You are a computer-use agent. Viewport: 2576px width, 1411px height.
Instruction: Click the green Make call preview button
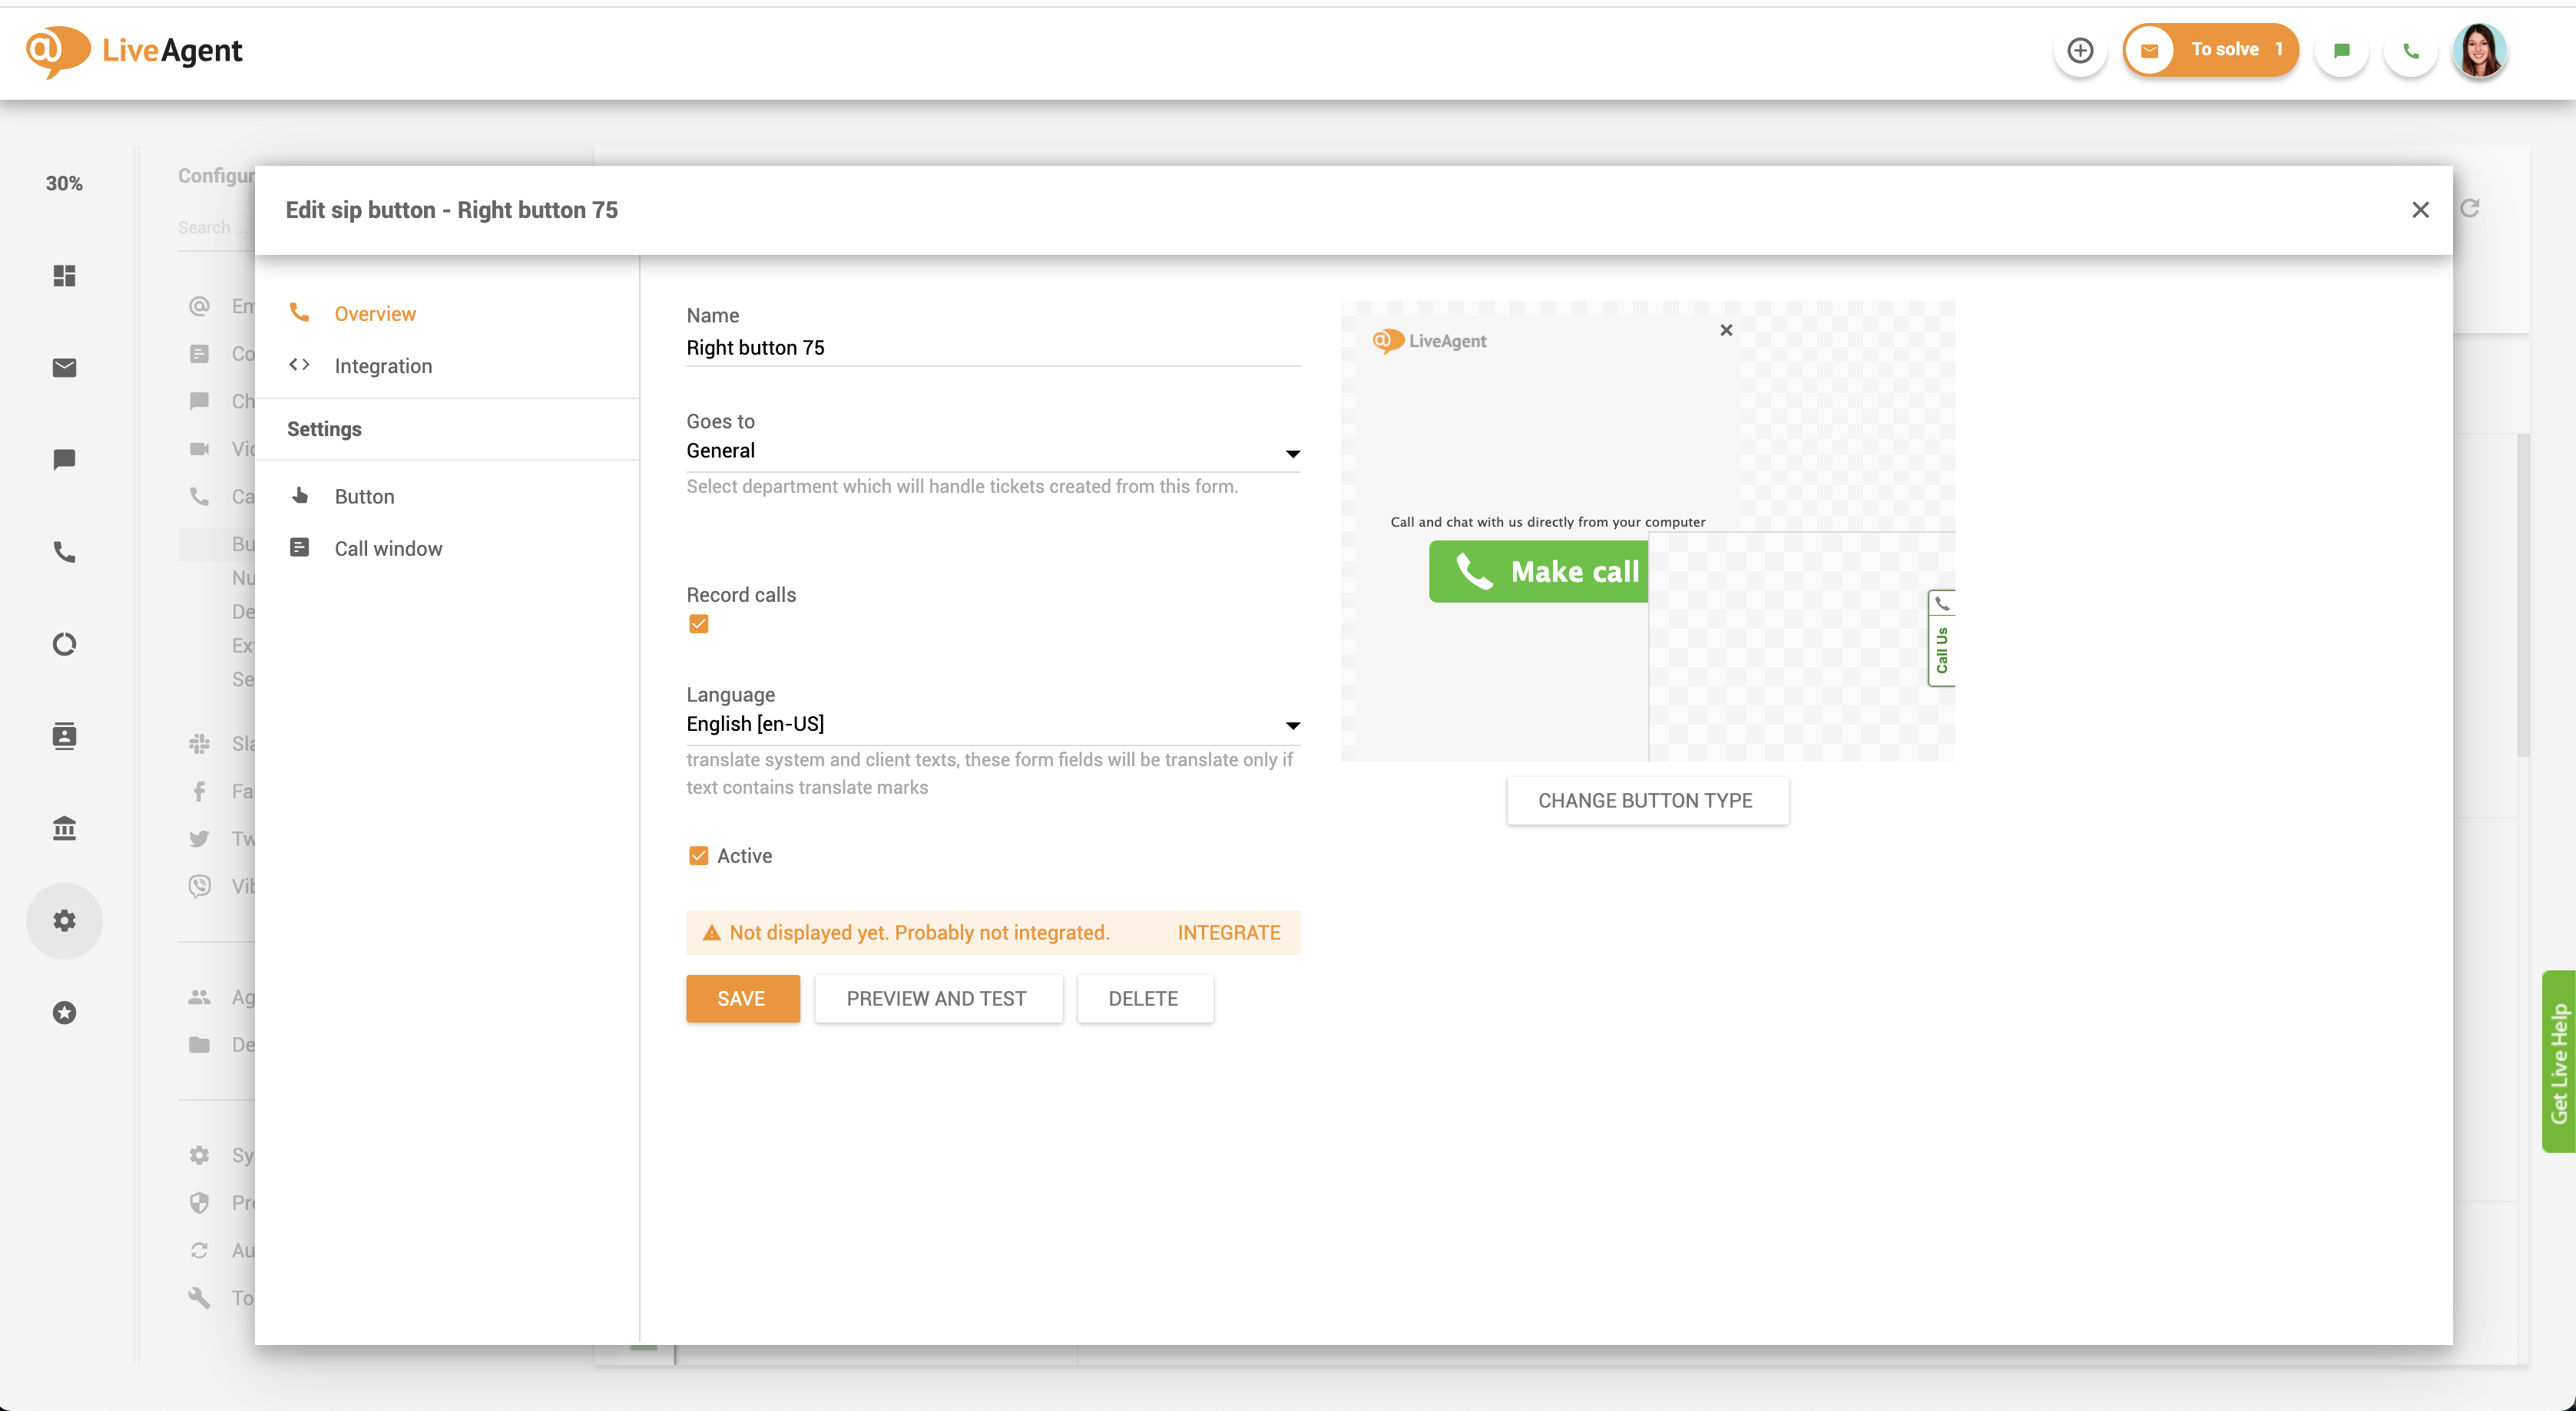1538,572
